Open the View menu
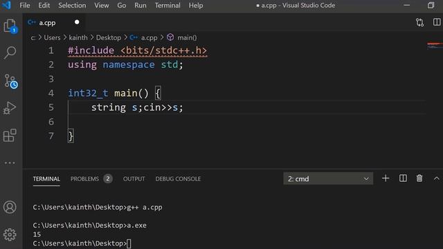The height and width of the screenshot is (249, 443). point(102,6)
